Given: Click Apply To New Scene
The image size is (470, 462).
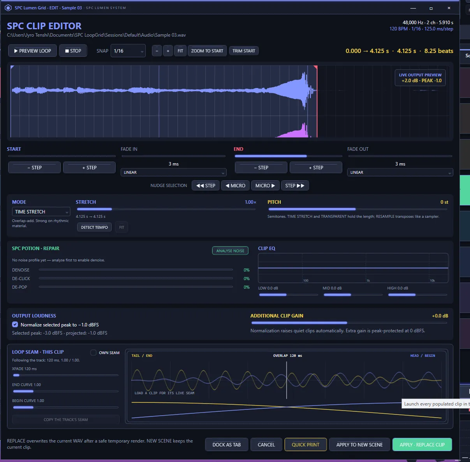Looking at the screenshot, I should coord(359,444).
